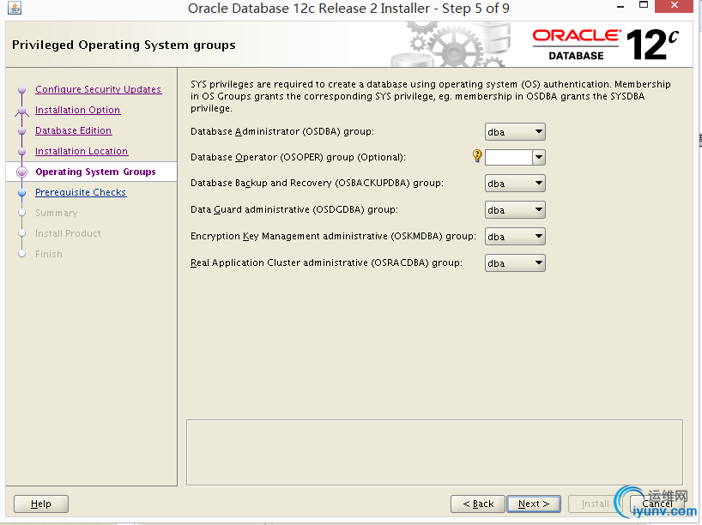Close the installer window
This screenshot has height=525, width=702.
tap(675, 5)
